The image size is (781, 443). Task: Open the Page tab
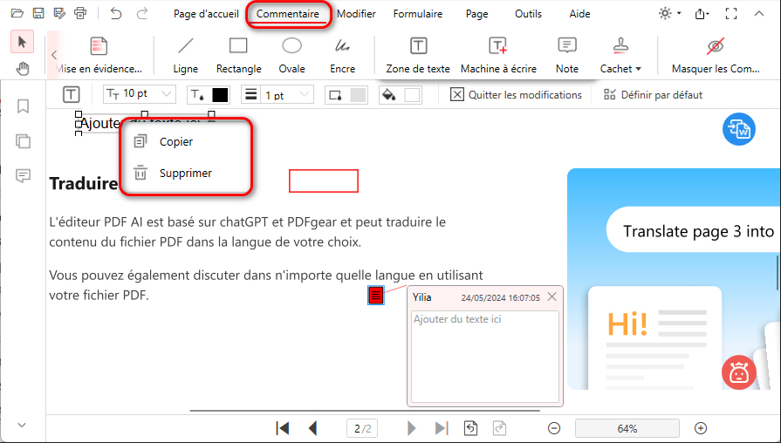(476, 14)
